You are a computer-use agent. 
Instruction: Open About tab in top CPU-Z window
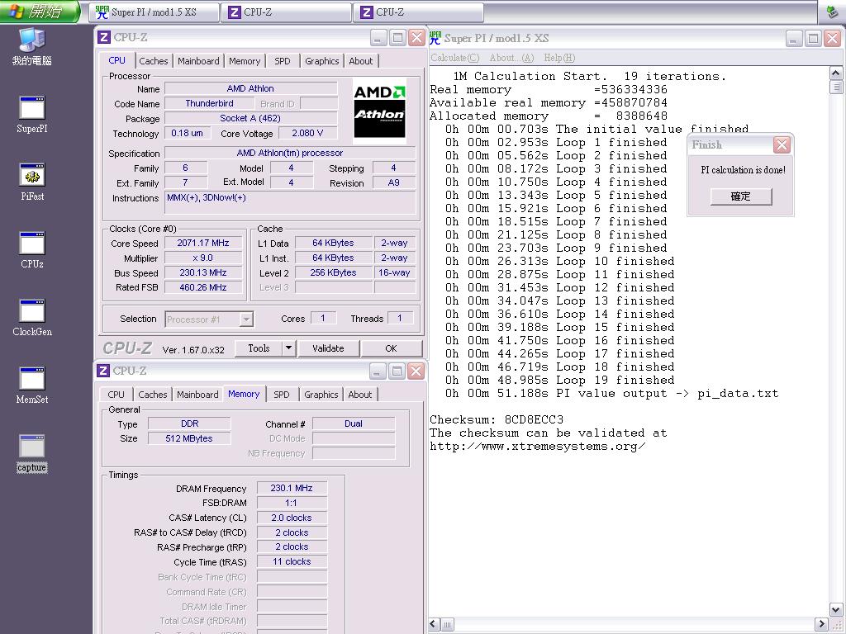click(x=360, y=61)
